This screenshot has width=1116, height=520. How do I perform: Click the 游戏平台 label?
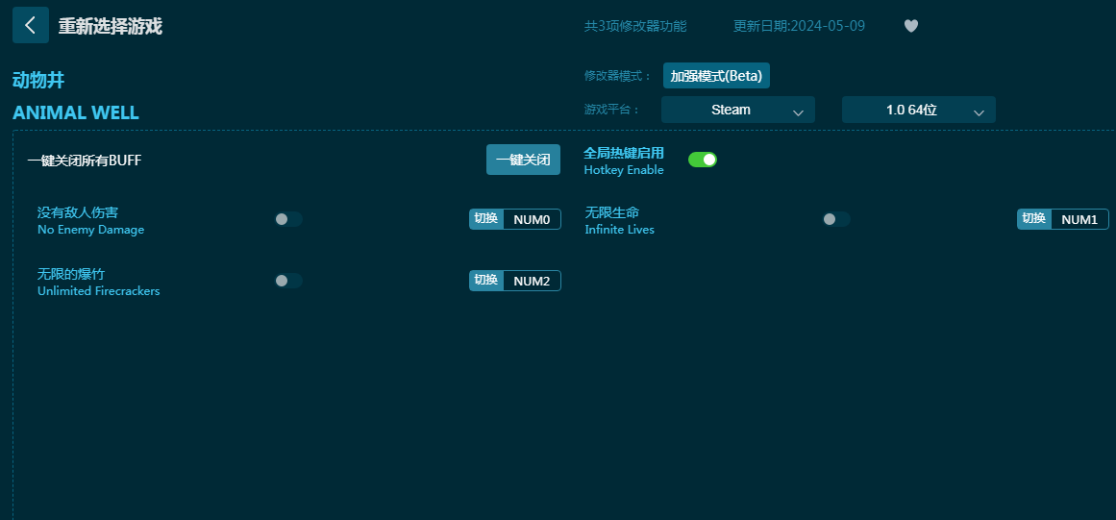(612, 111)
